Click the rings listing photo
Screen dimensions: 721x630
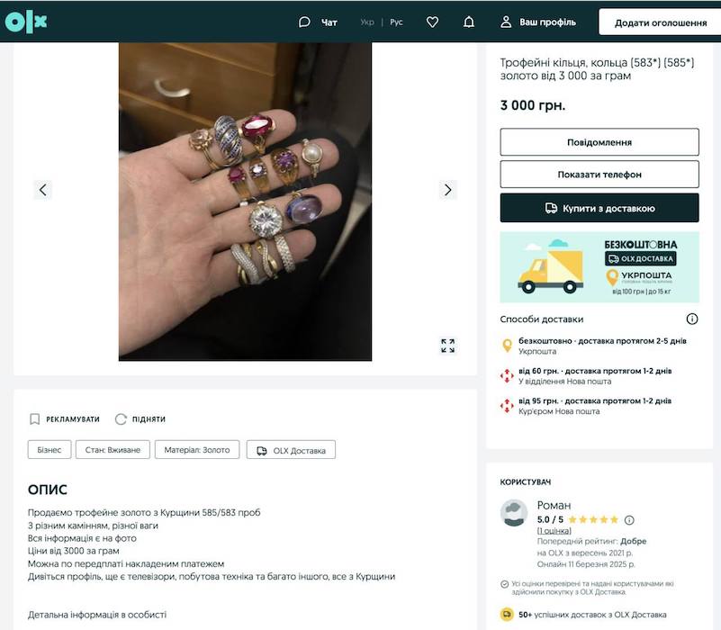pos(245,202)
